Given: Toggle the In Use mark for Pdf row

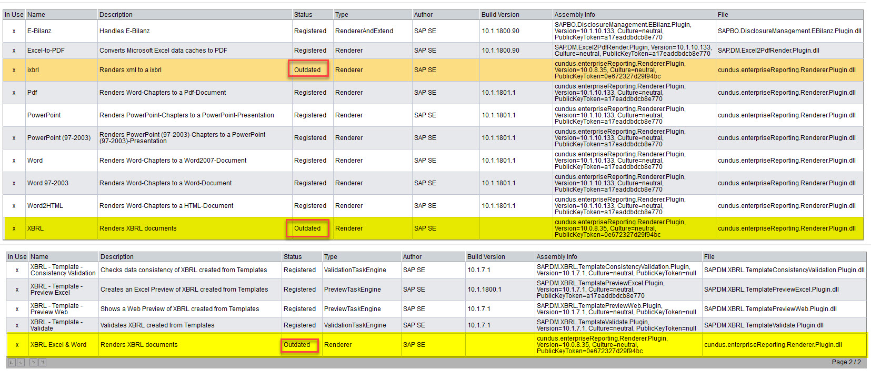Looking at the screenshot, I should coord(14,93).
